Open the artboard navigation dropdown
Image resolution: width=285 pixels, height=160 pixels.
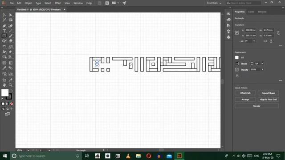pos(49,150)
